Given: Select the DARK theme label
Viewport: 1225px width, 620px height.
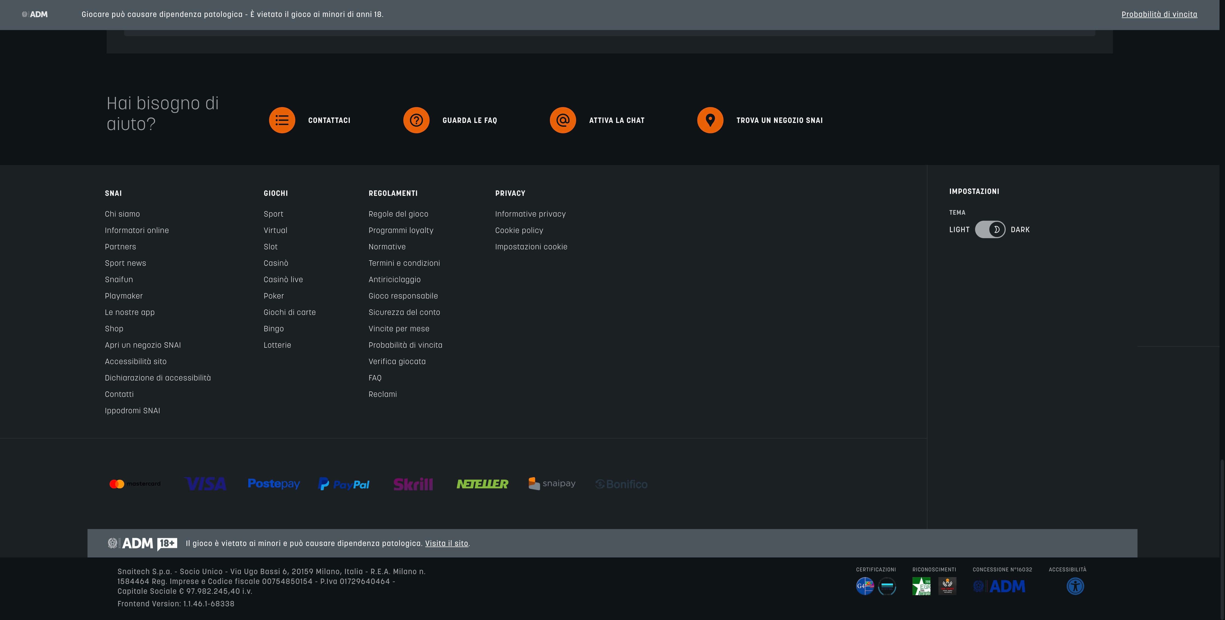Looking at the screenshot, I should 1020,229.
